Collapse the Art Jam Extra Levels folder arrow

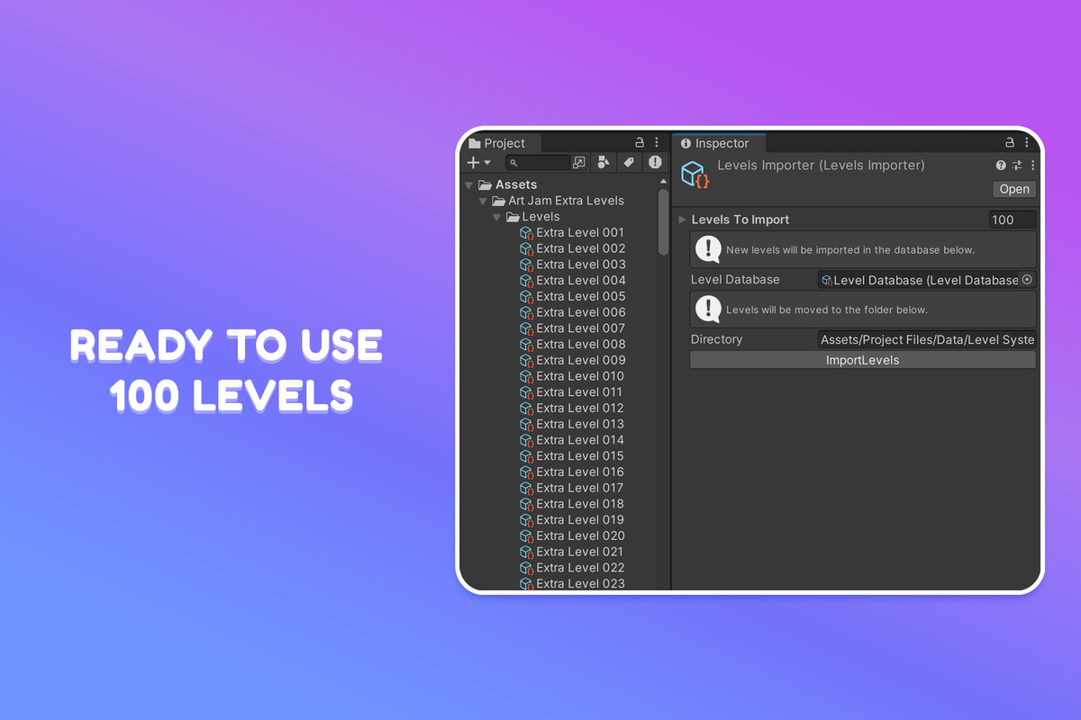tap(484, 201)
